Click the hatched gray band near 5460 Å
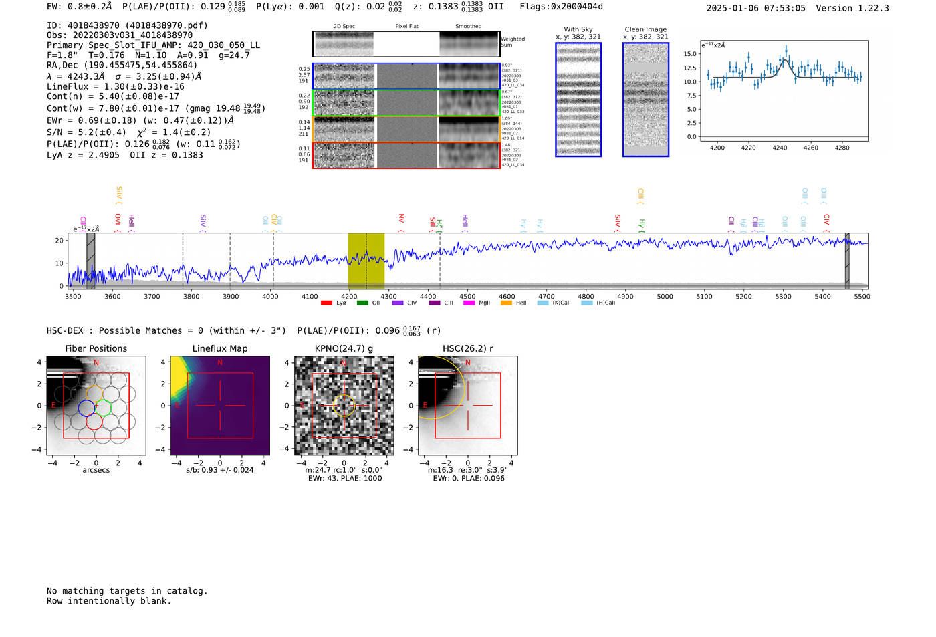936x637 pixels. click(x=846, y=261)
